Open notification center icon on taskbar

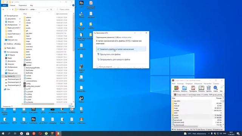tap(238, 133)
